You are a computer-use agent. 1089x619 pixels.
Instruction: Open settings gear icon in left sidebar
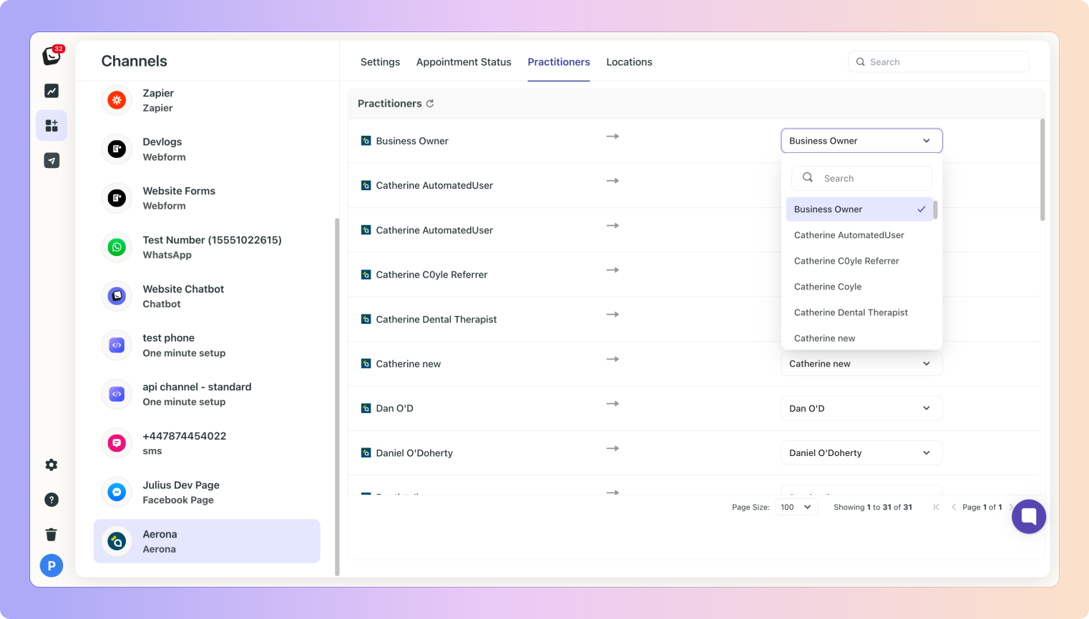[x=52, y=465]
